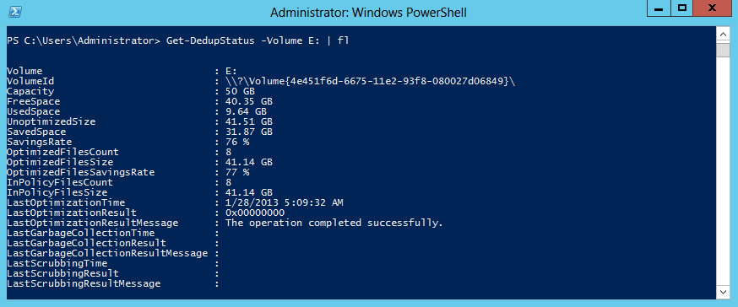Click the FreeSpace value 40.35 GB
The height and width of the screenshot is (307, 738).
[249, 101]
